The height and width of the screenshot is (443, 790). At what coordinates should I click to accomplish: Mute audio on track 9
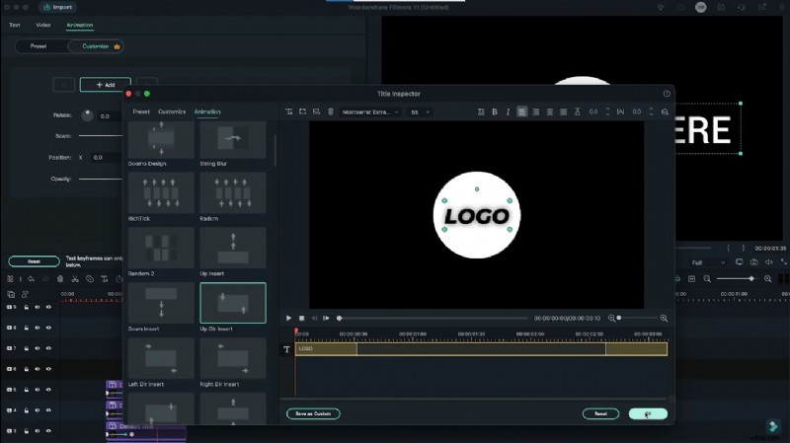pos(38,307)
